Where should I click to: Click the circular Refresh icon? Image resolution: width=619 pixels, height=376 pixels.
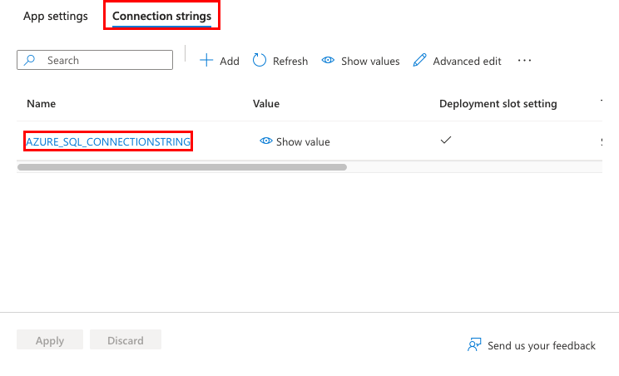click(260, 61)
